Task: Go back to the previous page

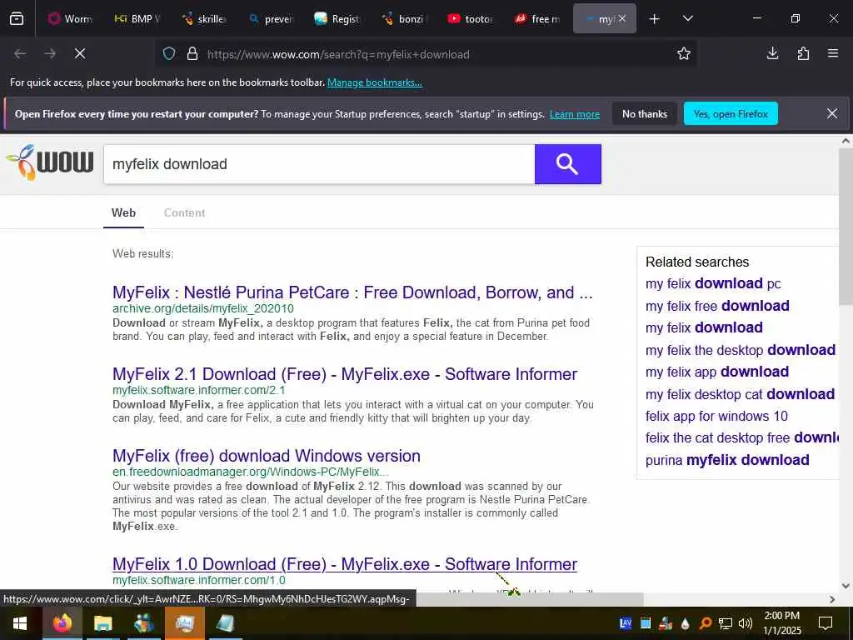Action: pos(20,54)
